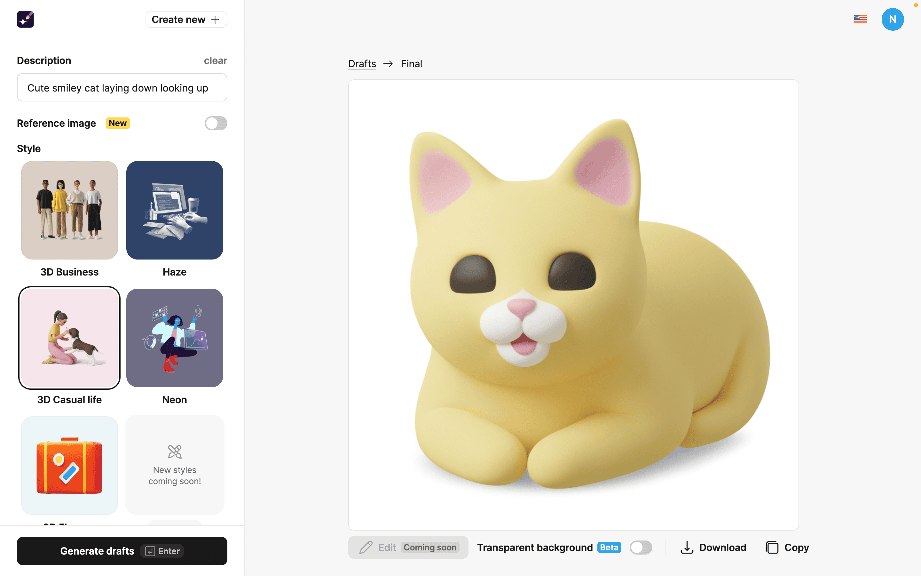Viewport: 921px width, 576px height.
Task: Click the Copy icon
Action: 772,548
